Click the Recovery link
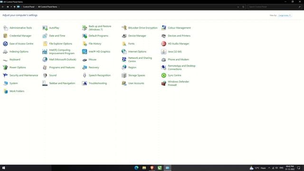The width and height of the screenshot is (304, 171). coord(94,67)
